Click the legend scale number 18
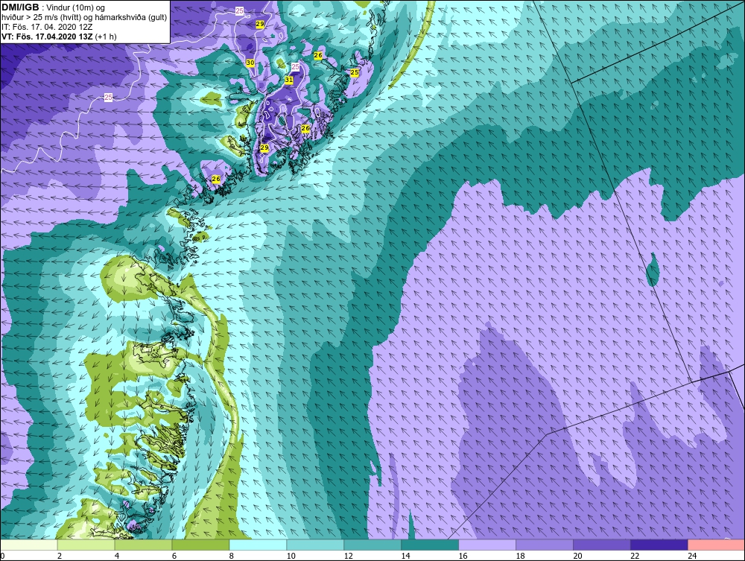Screen dimensions: 745x561 coord(520,556)
